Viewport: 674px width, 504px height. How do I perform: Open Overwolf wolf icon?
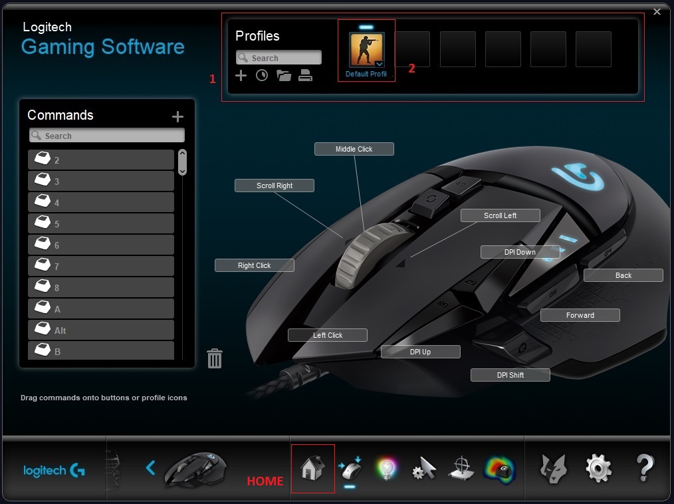tap(553, 469)
